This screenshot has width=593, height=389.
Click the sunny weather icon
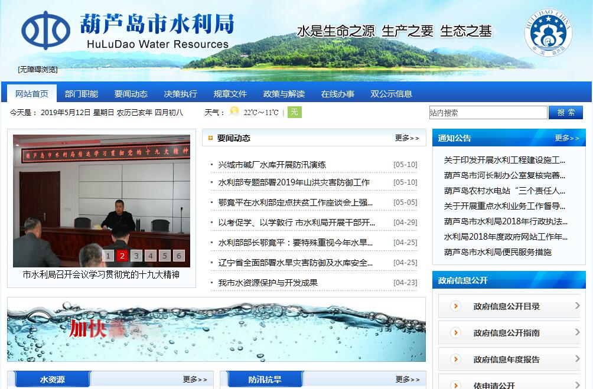point(234,112)
